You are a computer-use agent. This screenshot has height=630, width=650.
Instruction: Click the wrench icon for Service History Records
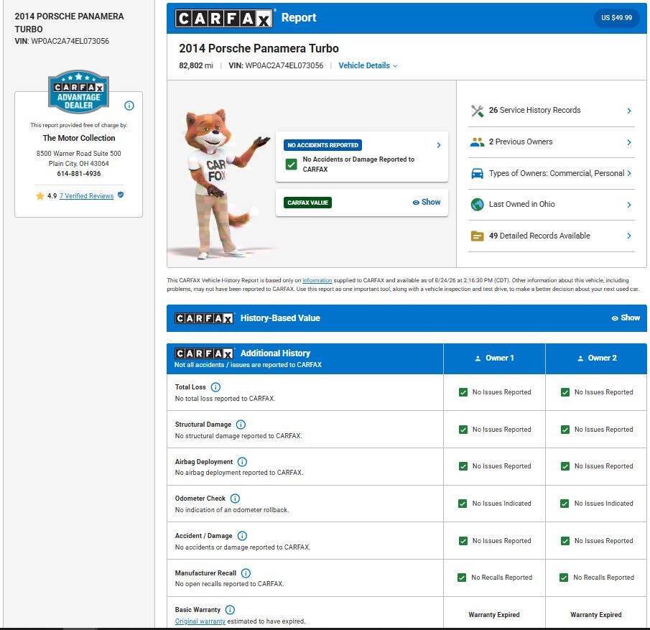click(x=477, y=111)
